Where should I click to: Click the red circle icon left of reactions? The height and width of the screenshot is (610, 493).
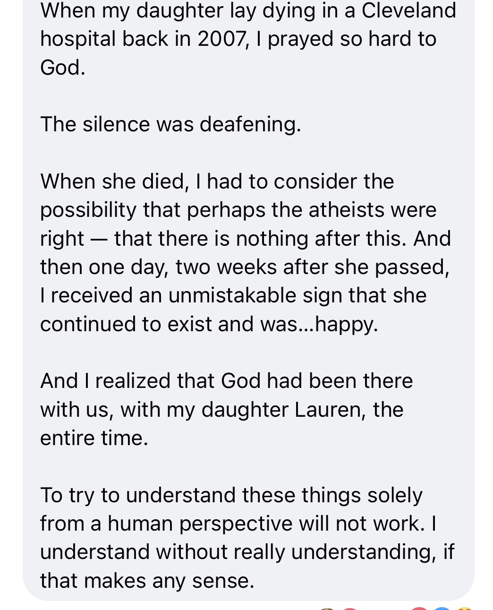pyautogui.click(x=349, y=609)
